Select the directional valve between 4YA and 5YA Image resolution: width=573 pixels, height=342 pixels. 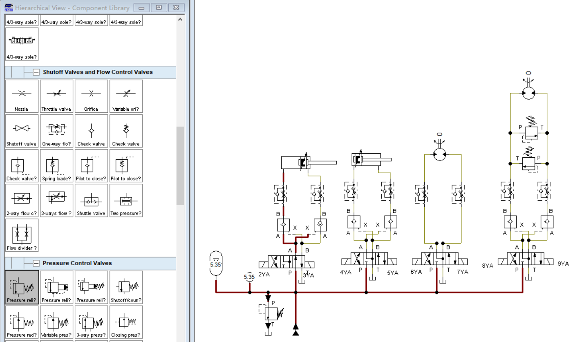[x=369, y=259]
